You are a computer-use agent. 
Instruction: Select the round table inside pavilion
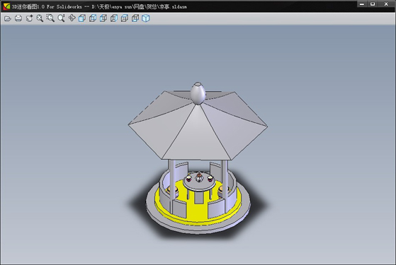(199, 182)
